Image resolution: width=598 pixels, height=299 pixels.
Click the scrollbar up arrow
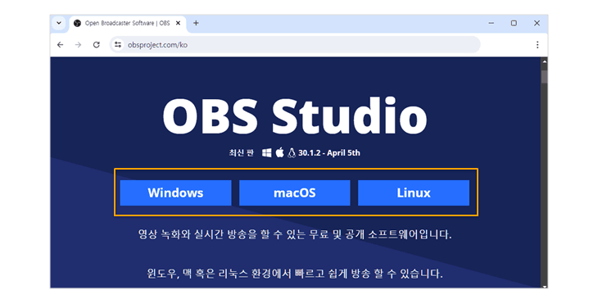click(x=544, y=61)
